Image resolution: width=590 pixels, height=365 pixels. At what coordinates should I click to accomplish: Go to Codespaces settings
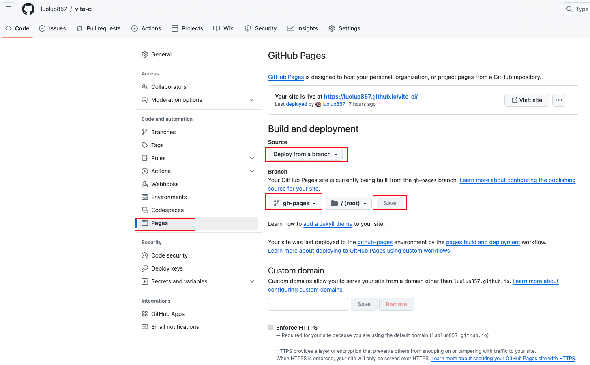click(167, 210)
